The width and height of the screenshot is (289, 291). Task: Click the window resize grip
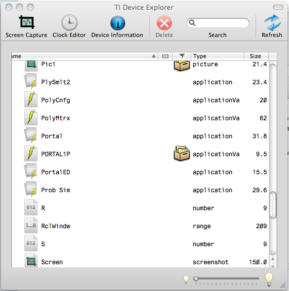[x=283, y=285]
